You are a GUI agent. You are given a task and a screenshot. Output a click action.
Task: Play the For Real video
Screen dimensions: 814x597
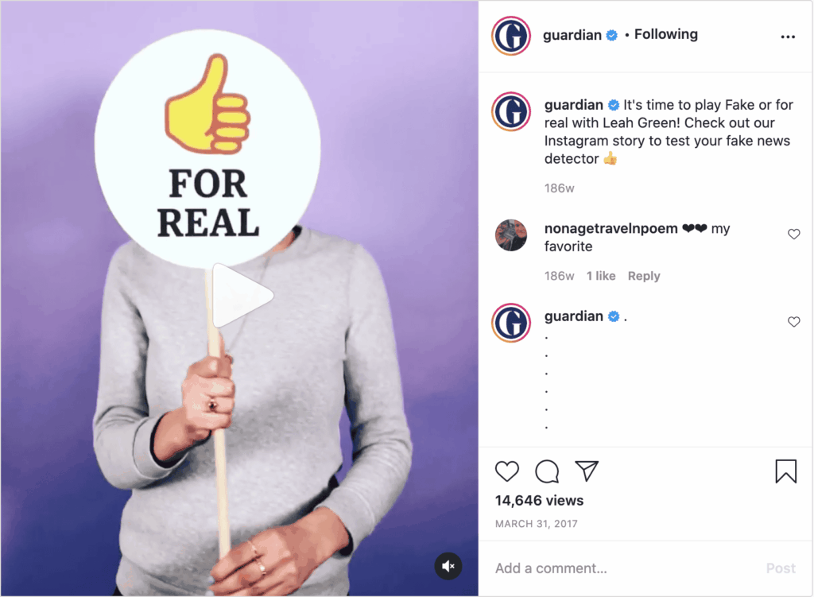tap(242, 296)
